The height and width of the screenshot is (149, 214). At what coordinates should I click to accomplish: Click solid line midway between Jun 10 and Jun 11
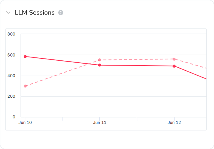(x=62, y=61)
